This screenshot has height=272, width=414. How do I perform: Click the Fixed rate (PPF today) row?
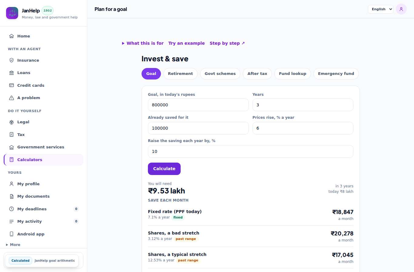(x=251, y=215)
